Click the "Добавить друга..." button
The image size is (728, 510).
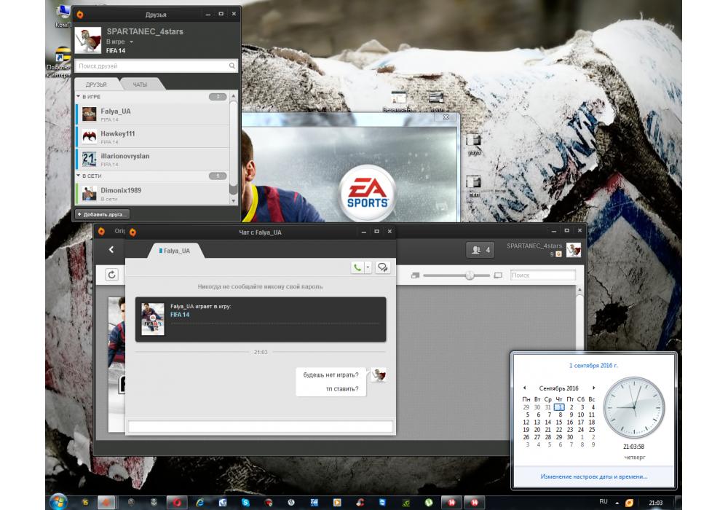(x=102, y=214)
